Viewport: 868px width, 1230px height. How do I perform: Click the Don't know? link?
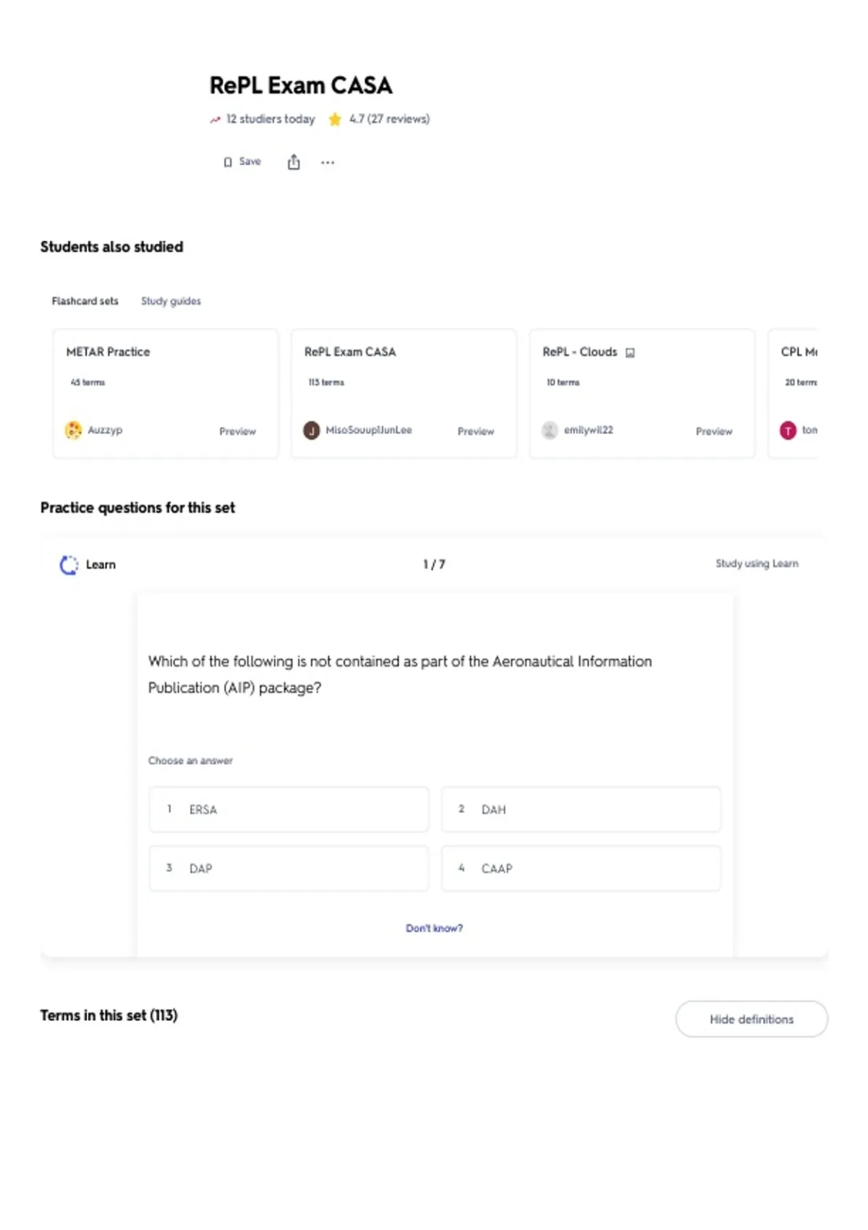434,928
